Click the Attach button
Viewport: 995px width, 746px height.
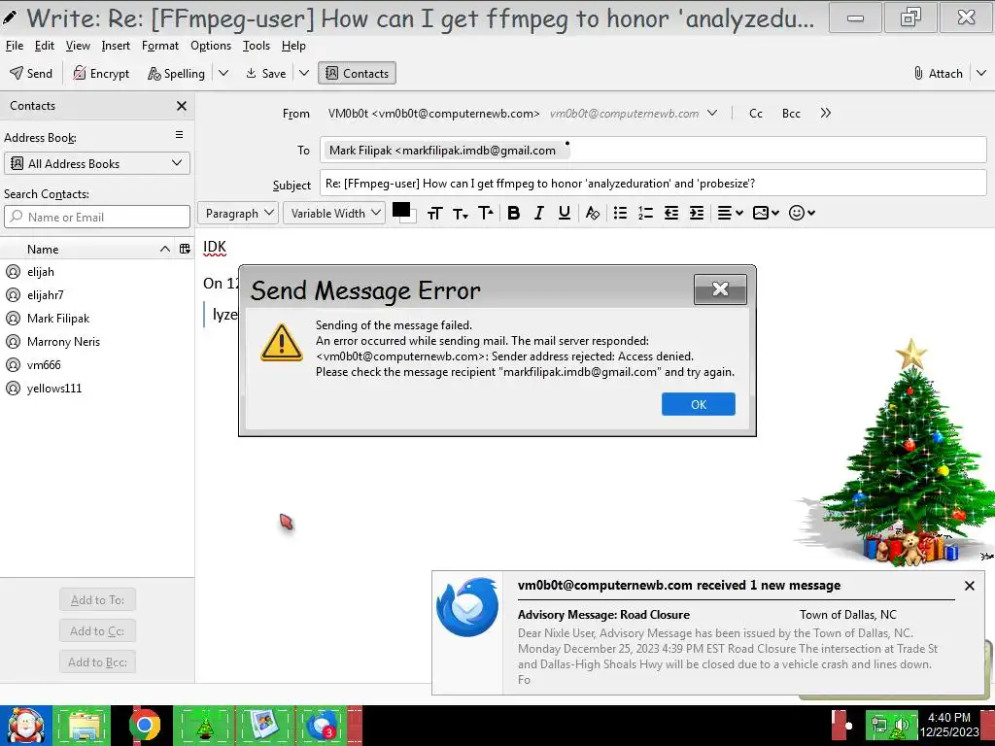coord(939,74)
